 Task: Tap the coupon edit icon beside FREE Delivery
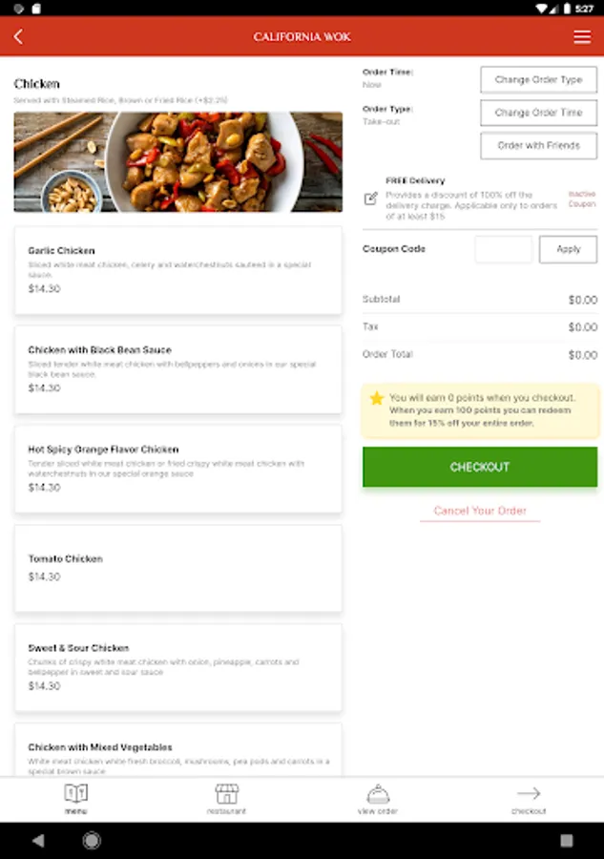(370, 199)
